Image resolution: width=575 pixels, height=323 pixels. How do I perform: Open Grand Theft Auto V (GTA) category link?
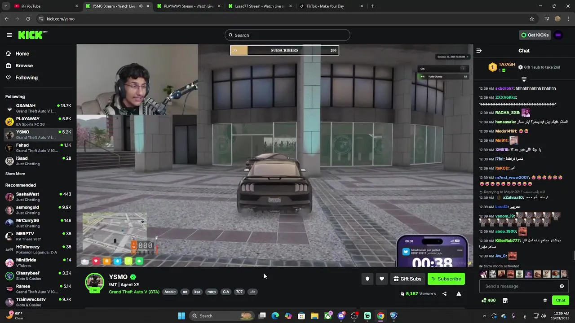tap(134, 292)
